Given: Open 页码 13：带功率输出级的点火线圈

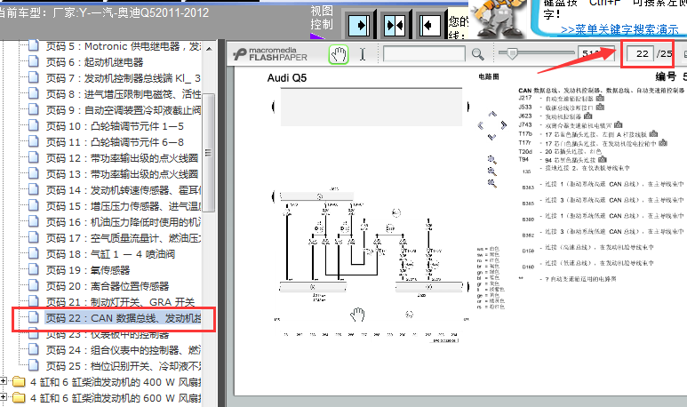Looking at the screenshot, I should pos(123,174).
